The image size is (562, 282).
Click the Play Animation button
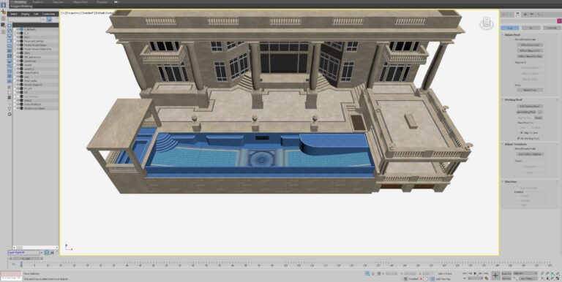pyautogui.click(x=475, y=273)
